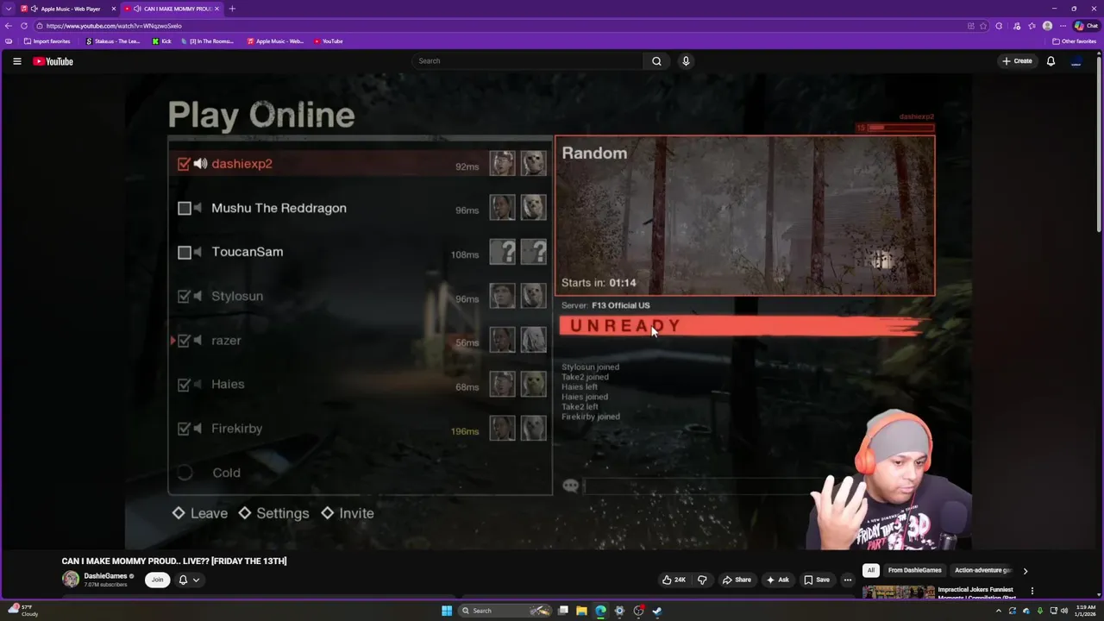Toggle the ready checkbox for dashiexp2
This screenshot has width=1104, height=621.
coord(184,164)
